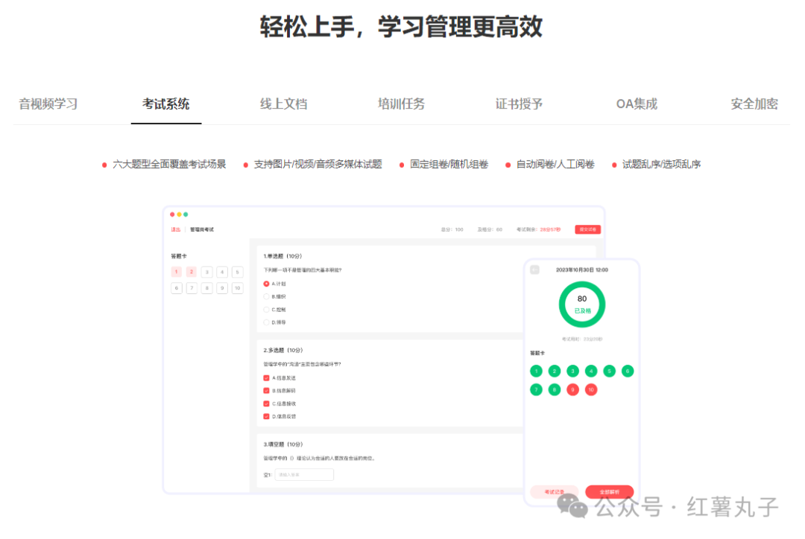The width and height of the screenshot is (805, 539).
Task: Jump to question 8 on desktop answer card
Action: [x=207, y=287]
